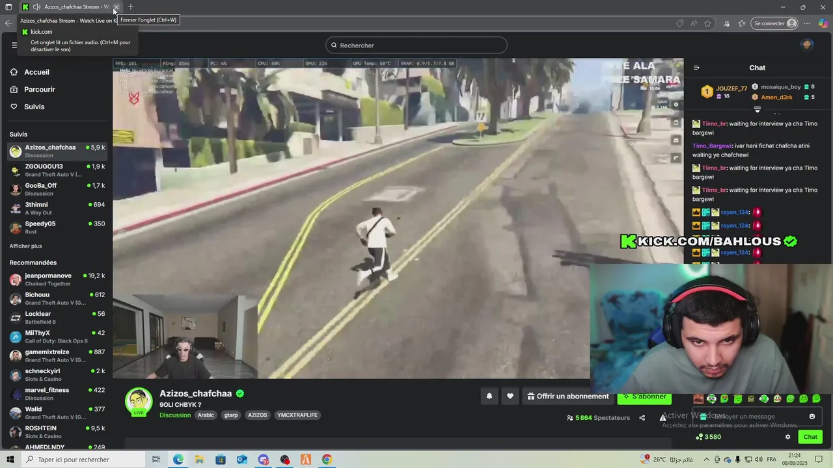833x468 pixels.
Task: Click the green Chat send button
Action: (810, 437)
